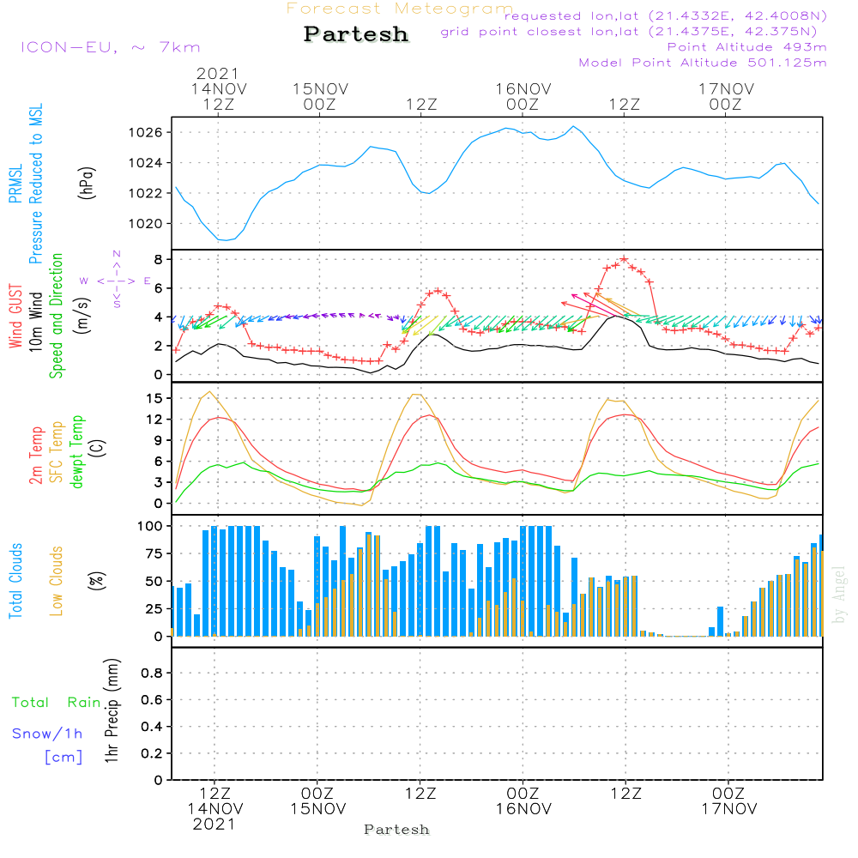Click the 'Model Point Altitude 501.125m' text
This screenshot has width=858, height=858.
(x=703, y=63)
